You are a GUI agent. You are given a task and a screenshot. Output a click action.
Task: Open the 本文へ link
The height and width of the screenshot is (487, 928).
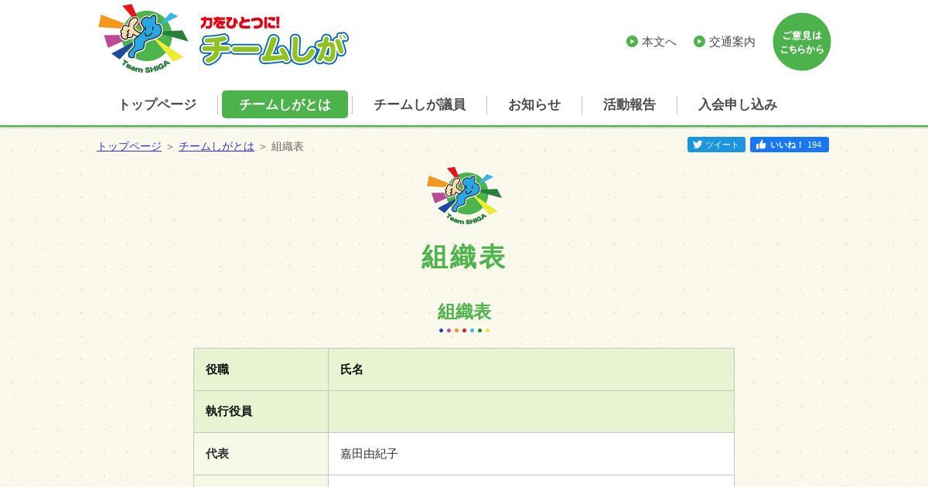(x=659, y=42)
